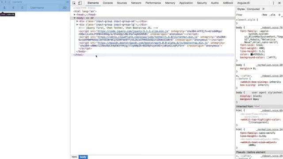
Task: Click the display block value
Action: tap(257, 96)
